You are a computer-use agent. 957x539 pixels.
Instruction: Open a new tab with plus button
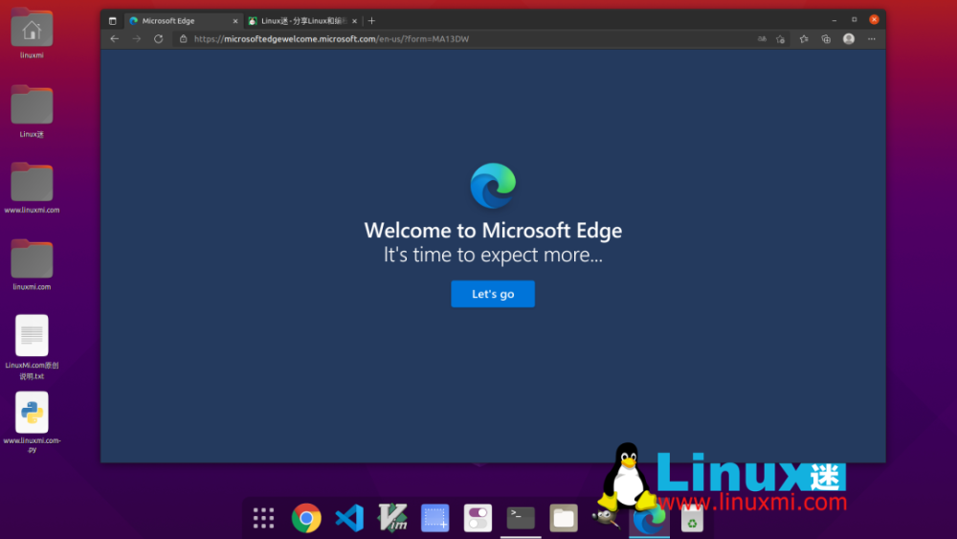371,21
